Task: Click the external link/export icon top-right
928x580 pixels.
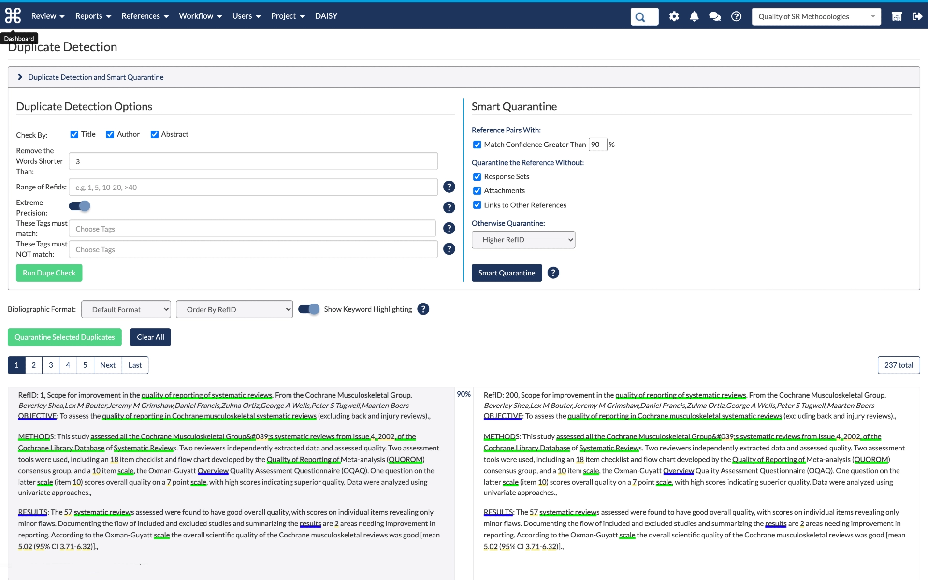Action: pyautogui.click(x=919, y=15)
